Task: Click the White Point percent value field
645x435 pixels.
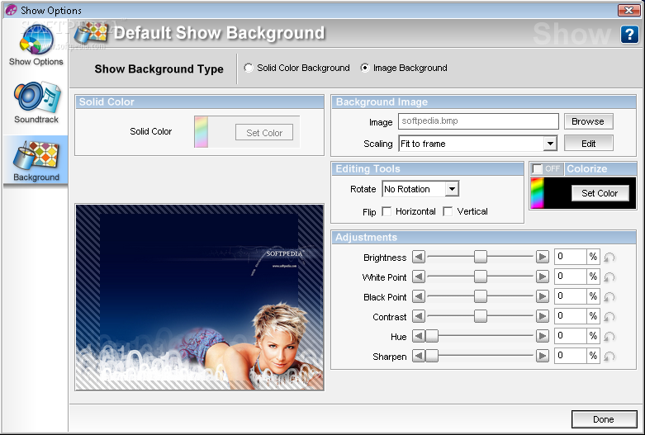Action: point(570,277)
